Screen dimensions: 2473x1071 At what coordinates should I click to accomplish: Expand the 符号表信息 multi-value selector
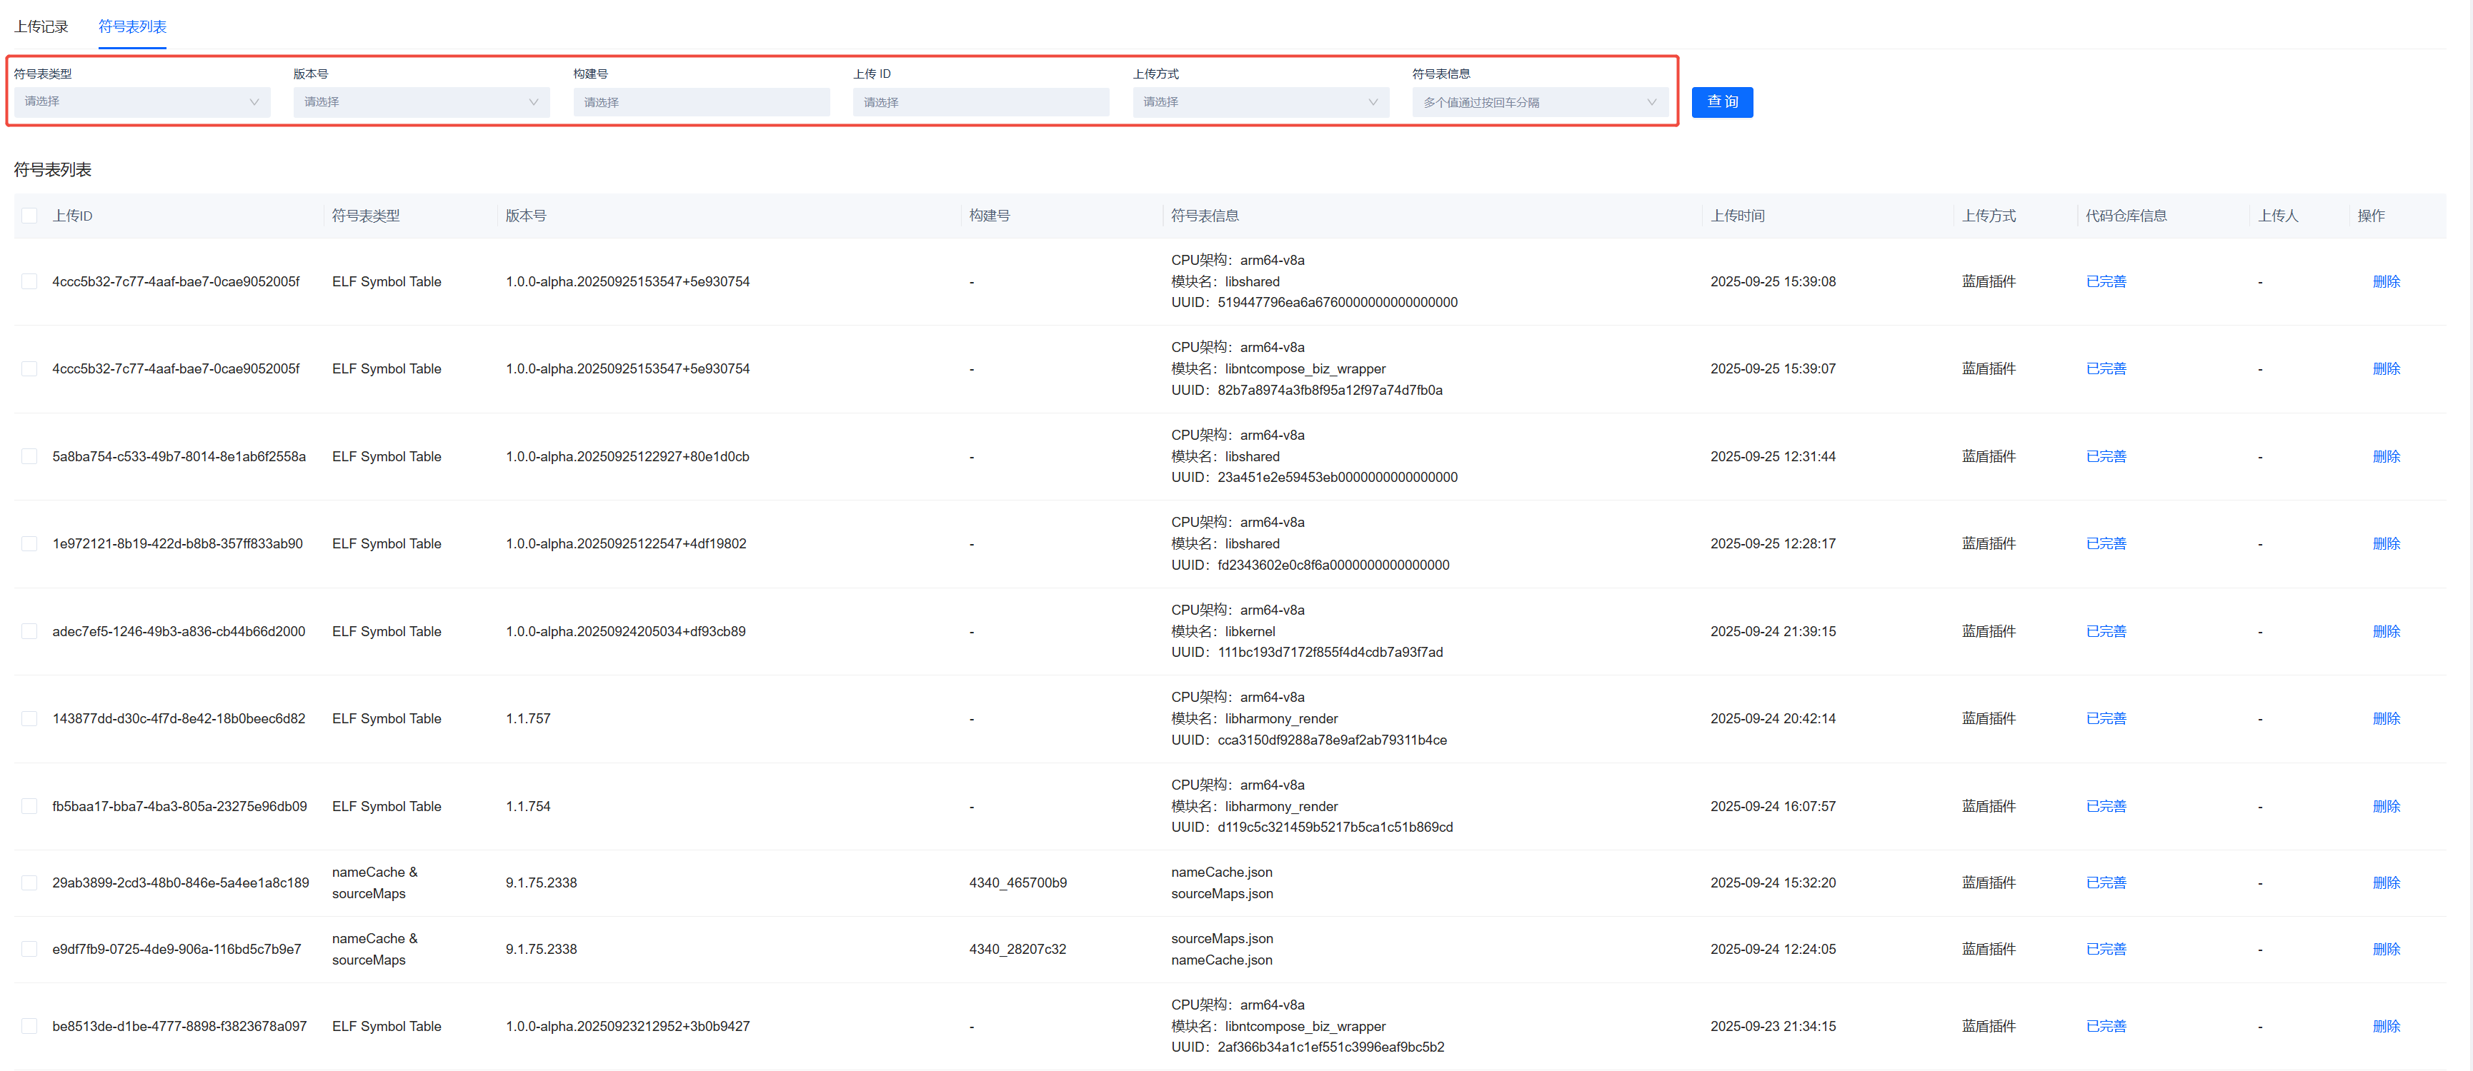click(1539, 101)
